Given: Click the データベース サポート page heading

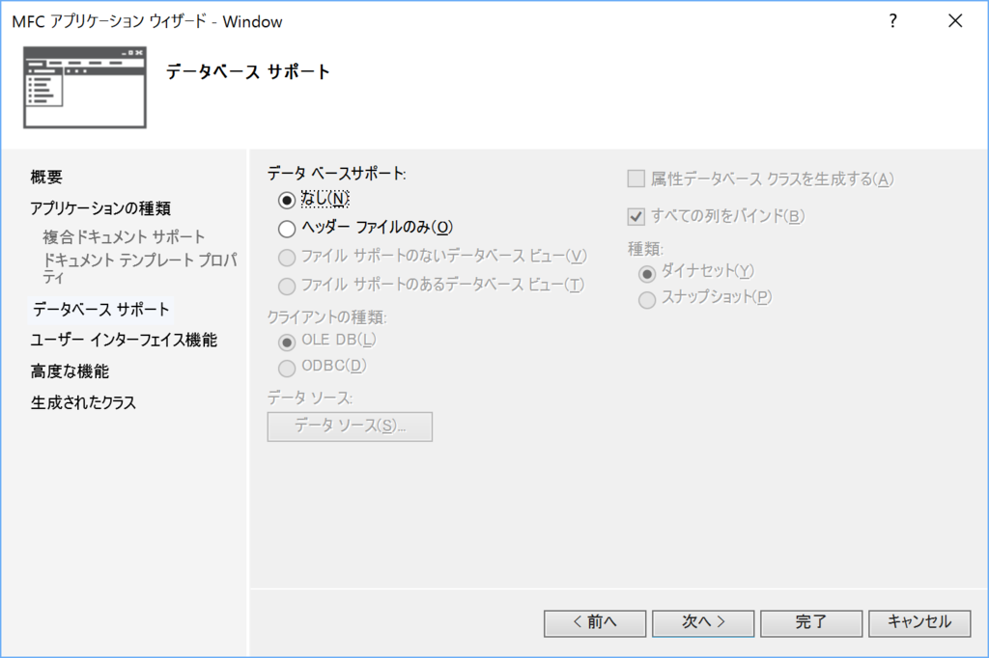Looking at the screenshot, I should pyautogui.click(x=248, y=71).
